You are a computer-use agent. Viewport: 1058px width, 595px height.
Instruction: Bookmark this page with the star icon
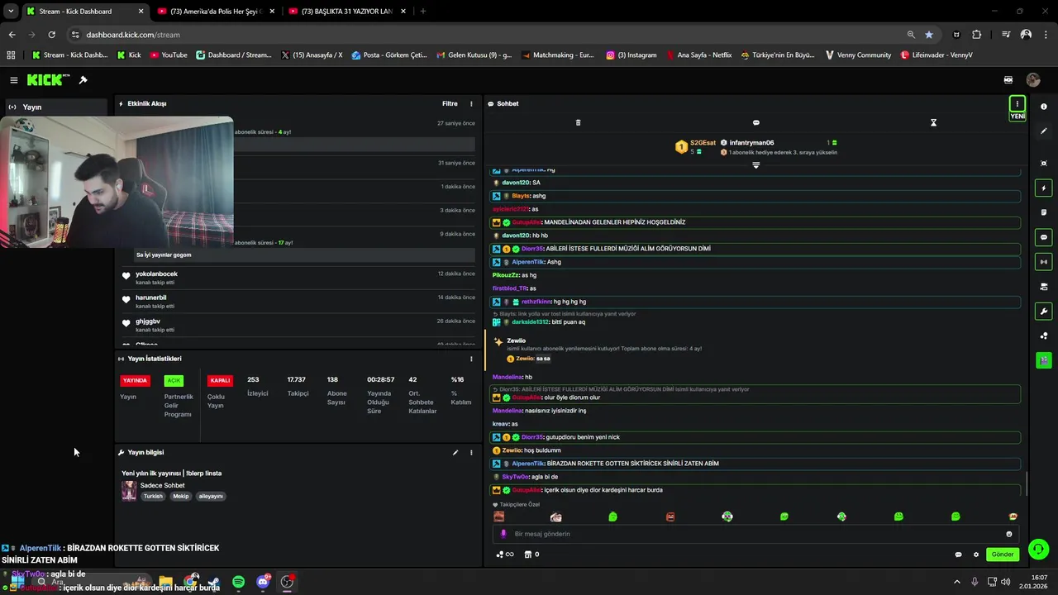929,35
